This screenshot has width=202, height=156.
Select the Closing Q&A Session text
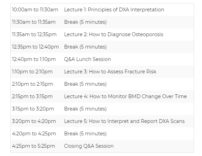point(89,146)
